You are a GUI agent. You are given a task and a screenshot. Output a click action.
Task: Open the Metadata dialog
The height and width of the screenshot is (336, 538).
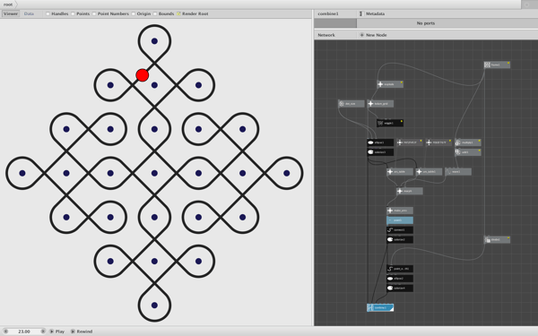(x=372, y=13)
